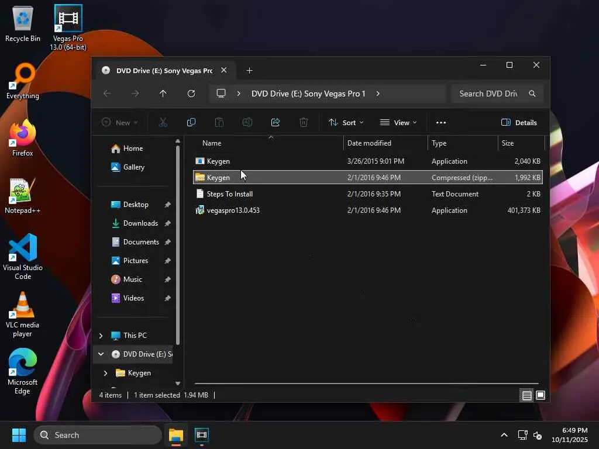Close the DVD Drive Explorer tab
This screenshot has width=599, height=449.
coord(224,70)
